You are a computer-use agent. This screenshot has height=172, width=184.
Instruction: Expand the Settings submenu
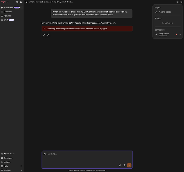point(21,170)
